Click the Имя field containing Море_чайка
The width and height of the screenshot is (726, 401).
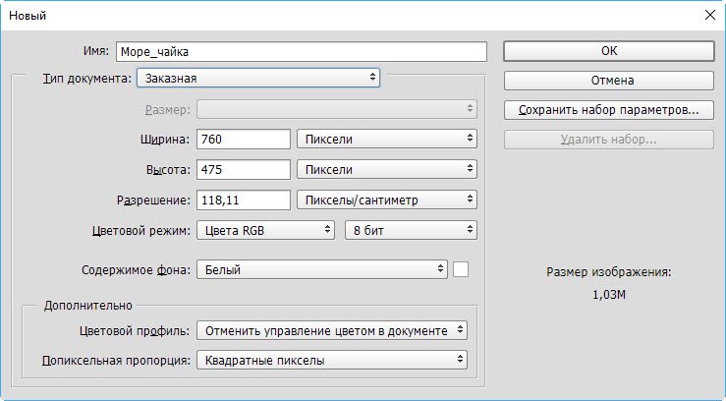(x=302, y=51)
